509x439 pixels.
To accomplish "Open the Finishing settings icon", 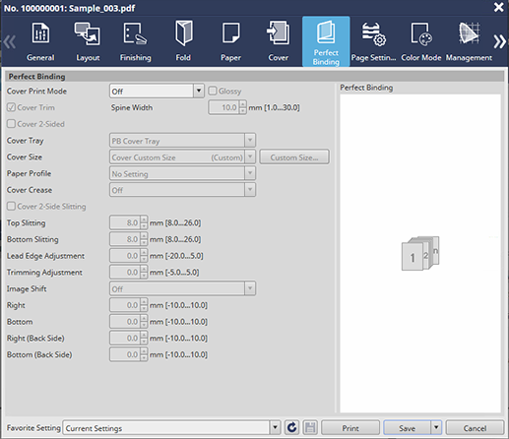I will tap(135, 33).
